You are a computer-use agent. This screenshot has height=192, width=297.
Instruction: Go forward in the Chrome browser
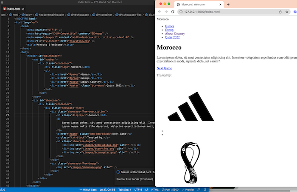click(x=166, y=12)
